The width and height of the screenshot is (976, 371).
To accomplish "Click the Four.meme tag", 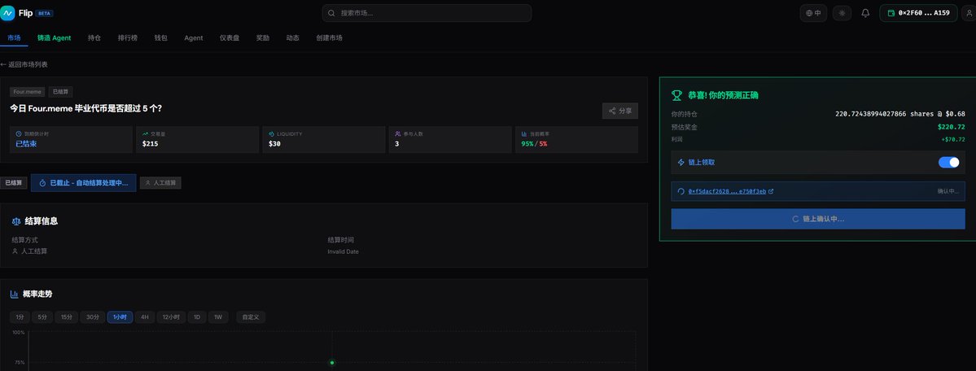I will click(27, 91).
